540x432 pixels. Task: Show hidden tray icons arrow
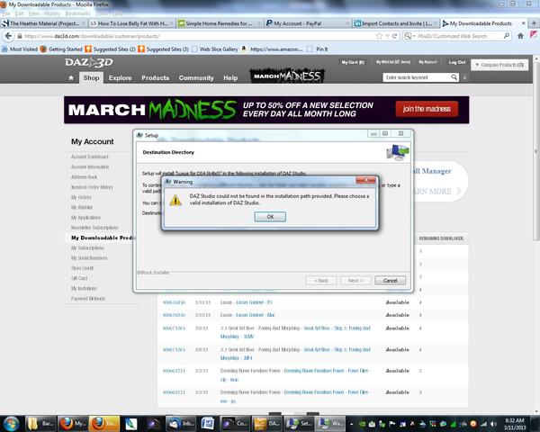351,424
